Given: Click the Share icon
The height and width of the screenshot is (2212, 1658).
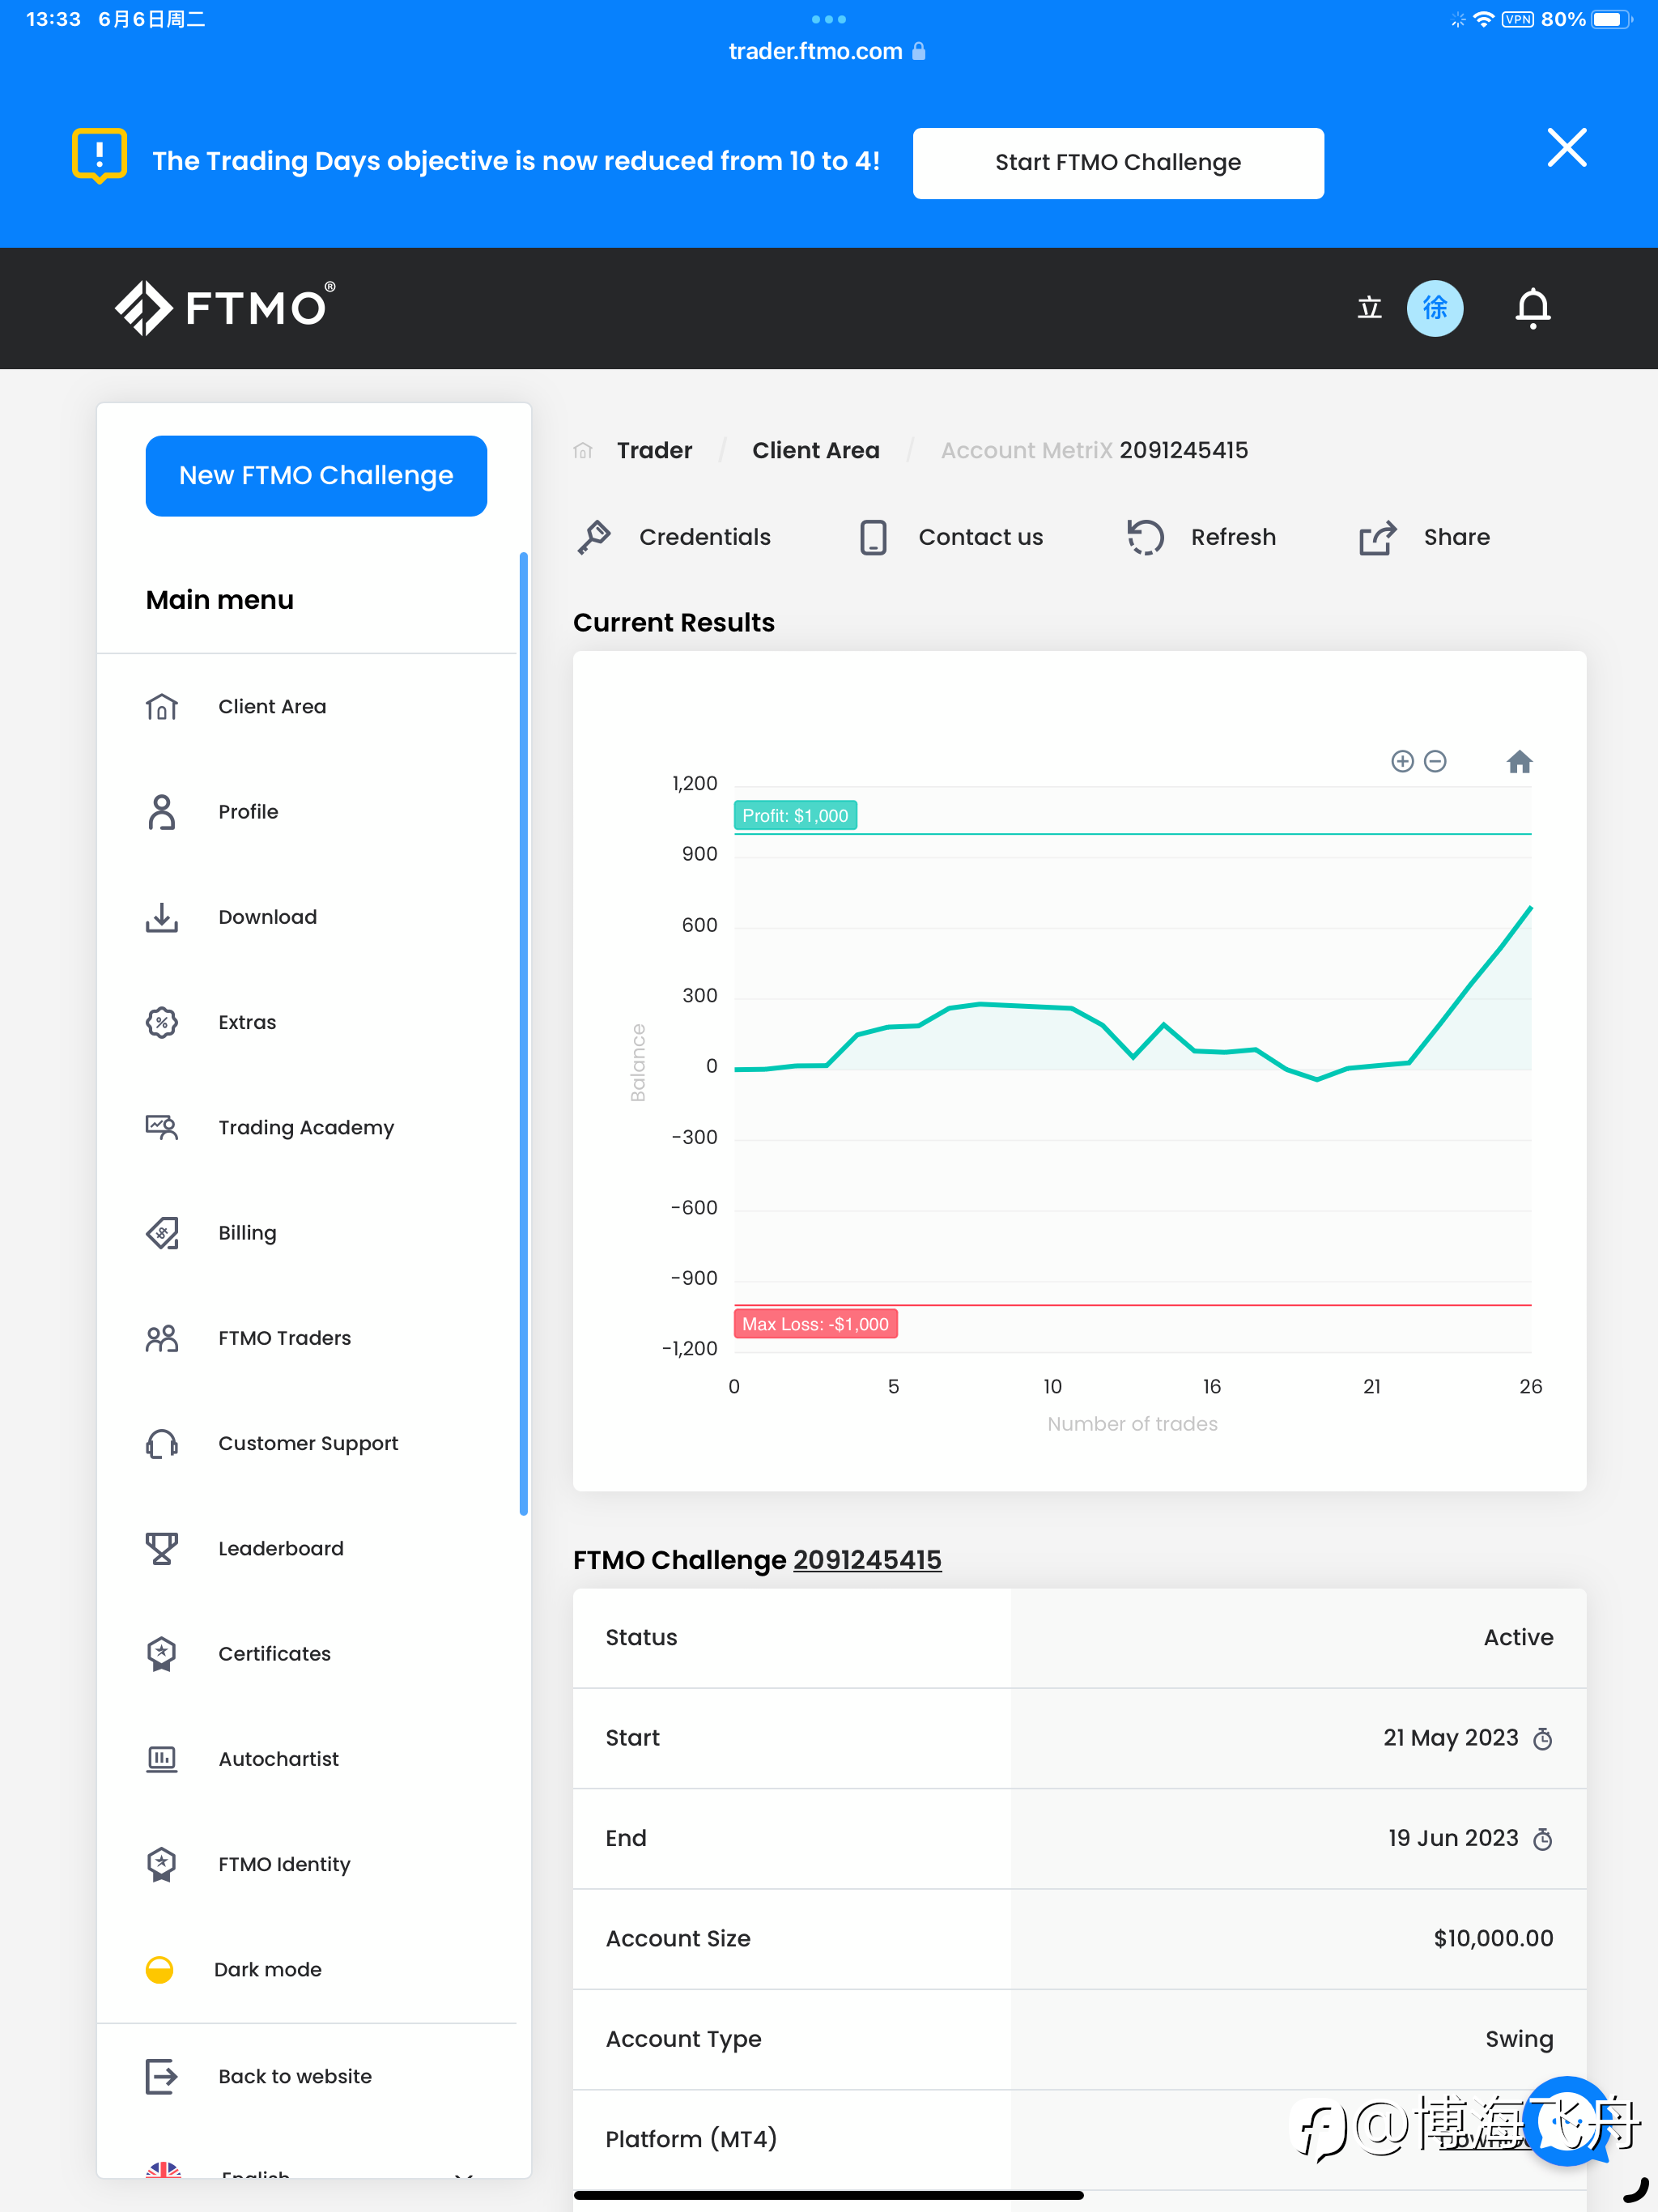Looking at the screenshot, I should point(1377,537).
